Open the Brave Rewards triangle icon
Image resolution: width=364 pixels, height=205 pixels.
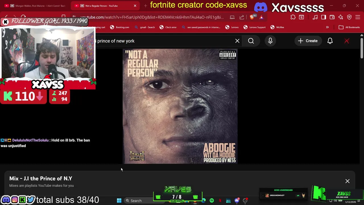coord(261,17)
